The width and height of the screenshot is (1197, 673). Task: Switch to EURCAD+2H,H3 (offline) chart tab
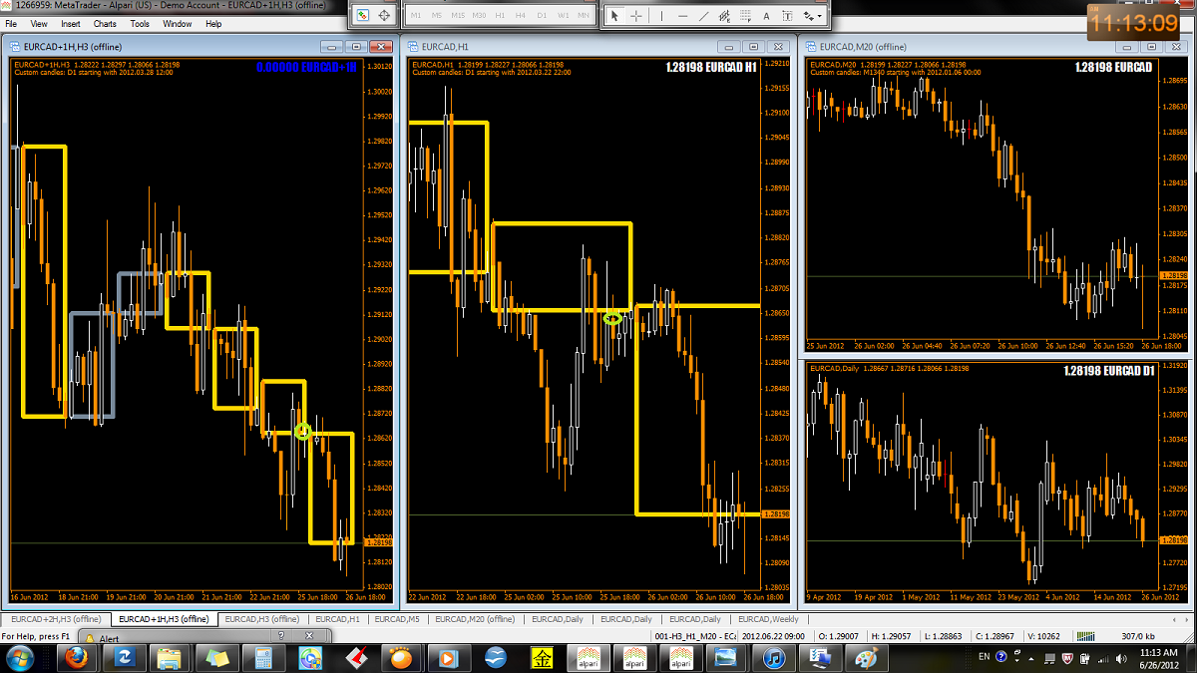pyautogui.click(x=55, y=619)
